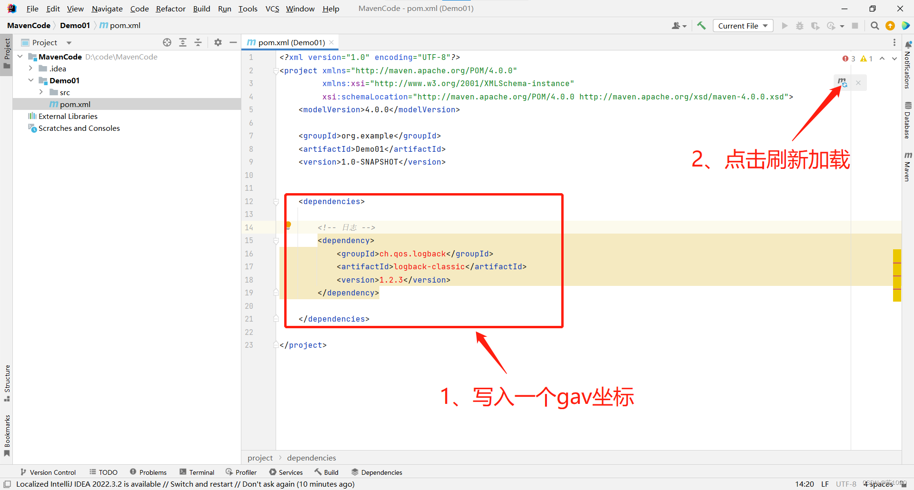Open editor tabs more options menu
The height and width of the screenshot is (490, 914).
(894, 42)
